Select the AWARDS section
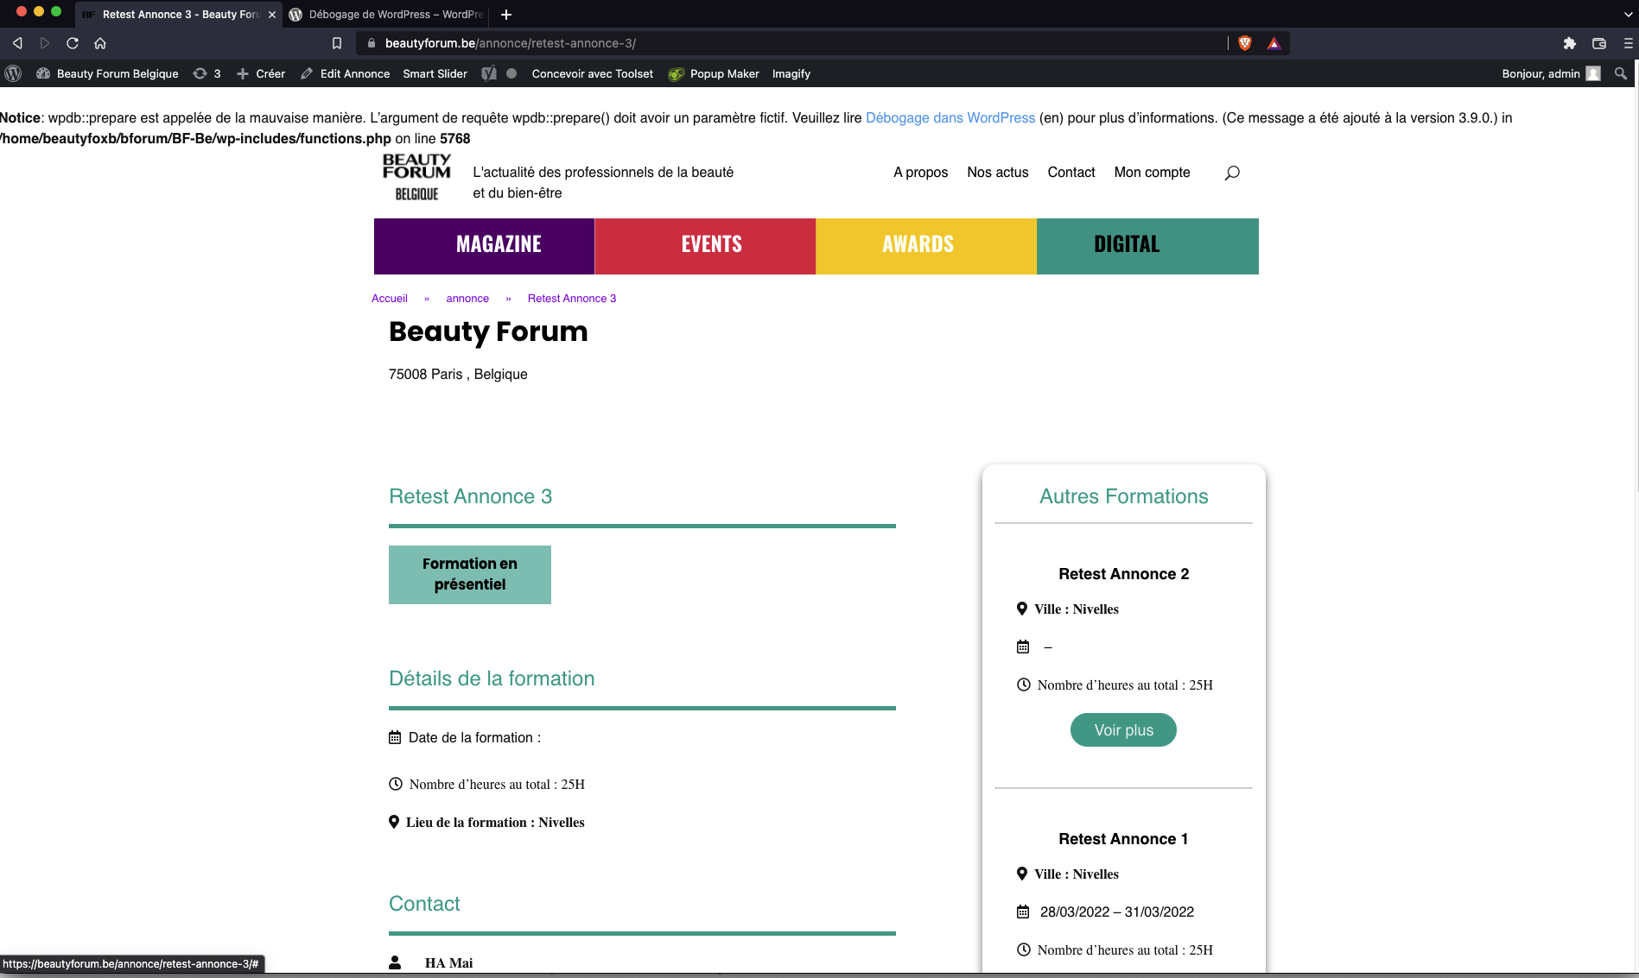 click(926, 246)
